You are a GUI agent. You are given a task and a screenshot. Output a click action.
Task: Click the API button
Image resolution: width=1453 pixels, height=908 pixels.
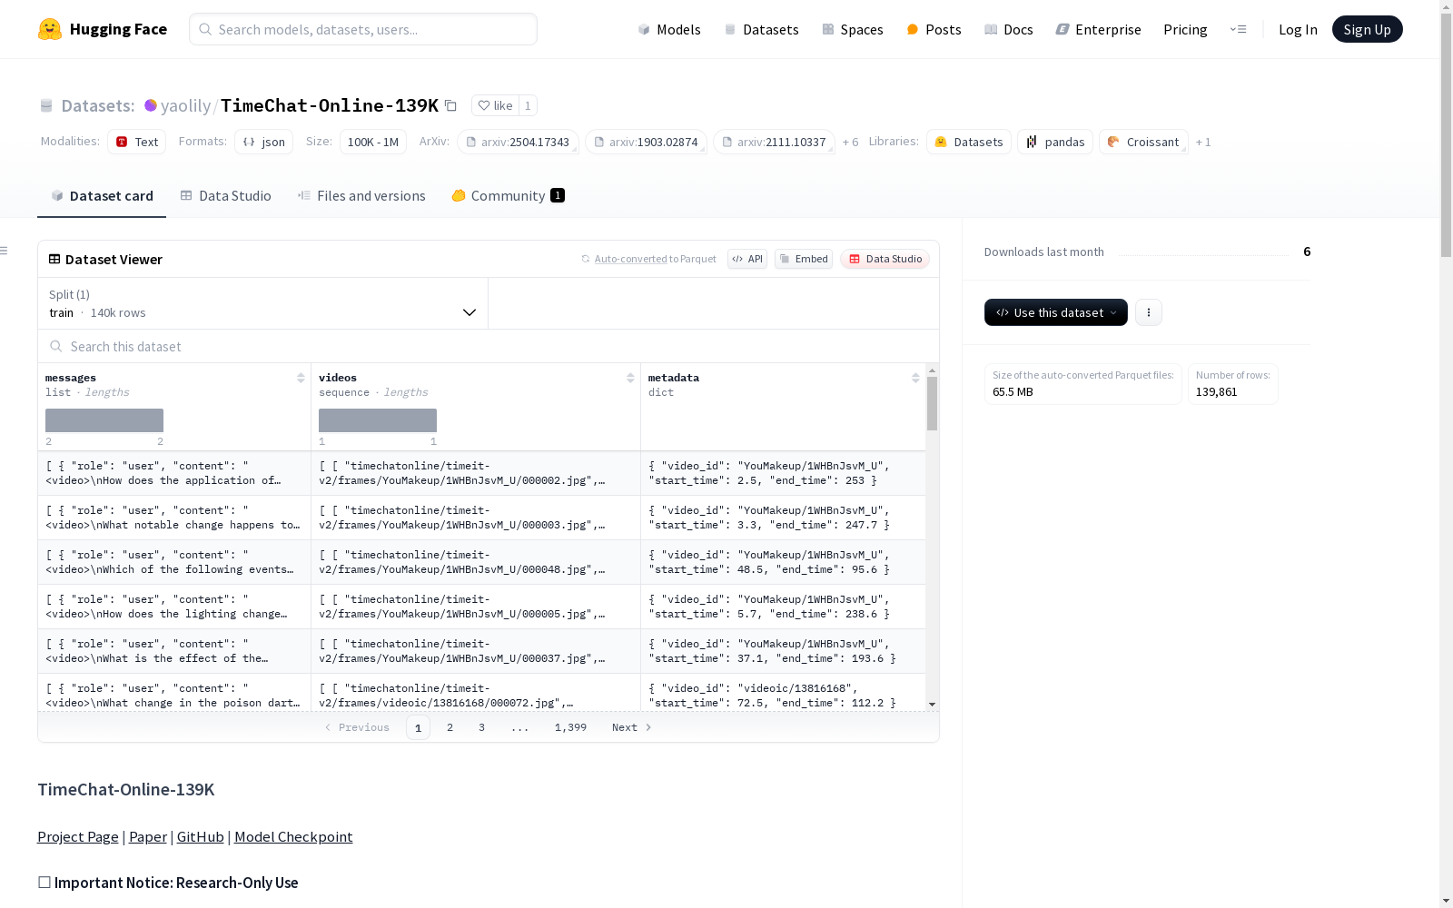pyautogui.click(x=747, y=259)
